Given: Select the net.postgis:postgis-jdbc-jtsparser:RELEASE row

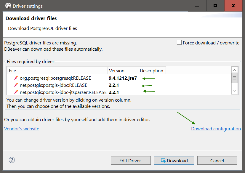Looking at the screenshot, I should coord(119,92).
